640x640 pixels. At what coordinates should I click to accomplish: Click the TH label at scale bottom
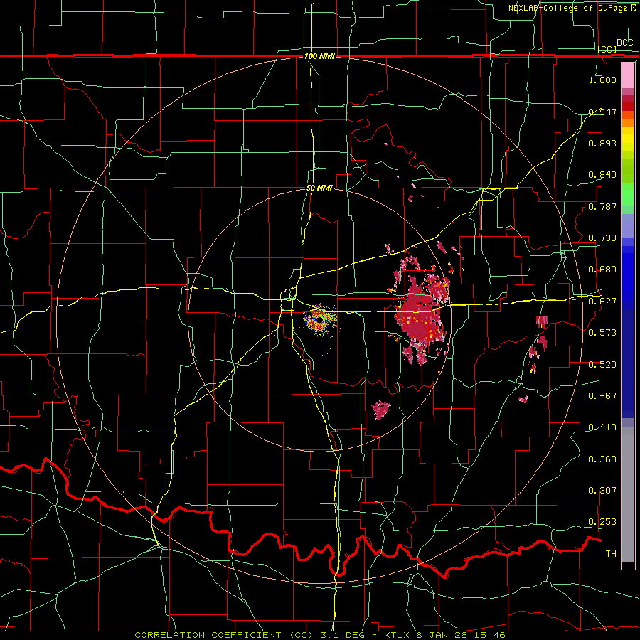(x=611, y=554)
